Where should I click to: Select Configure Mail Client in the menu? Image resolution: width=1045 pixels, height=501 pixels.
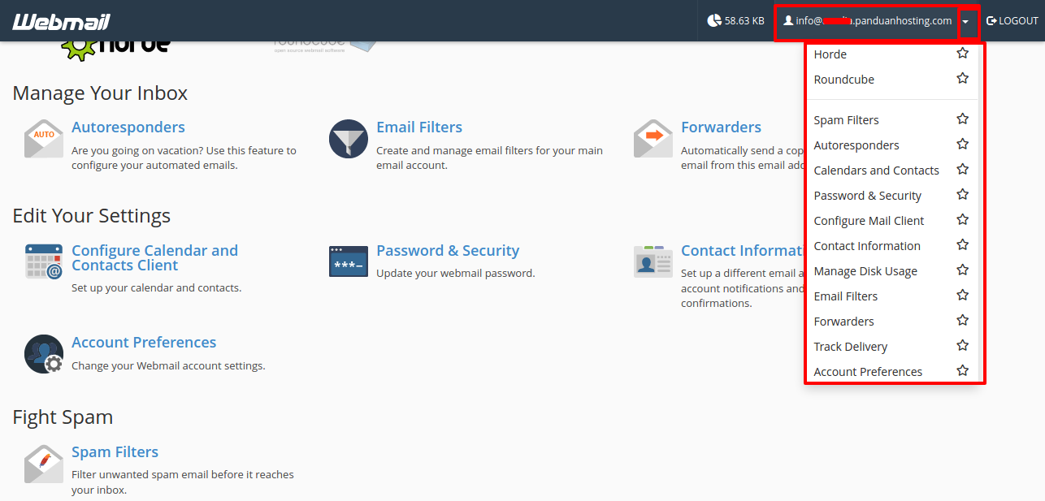[x=869, y=220]
